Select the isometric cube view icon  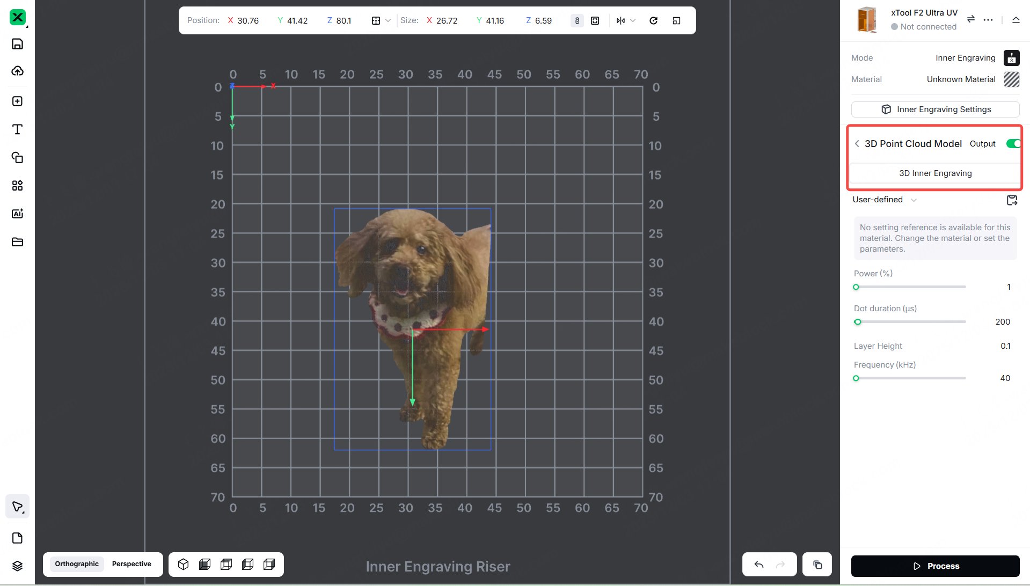184,565
